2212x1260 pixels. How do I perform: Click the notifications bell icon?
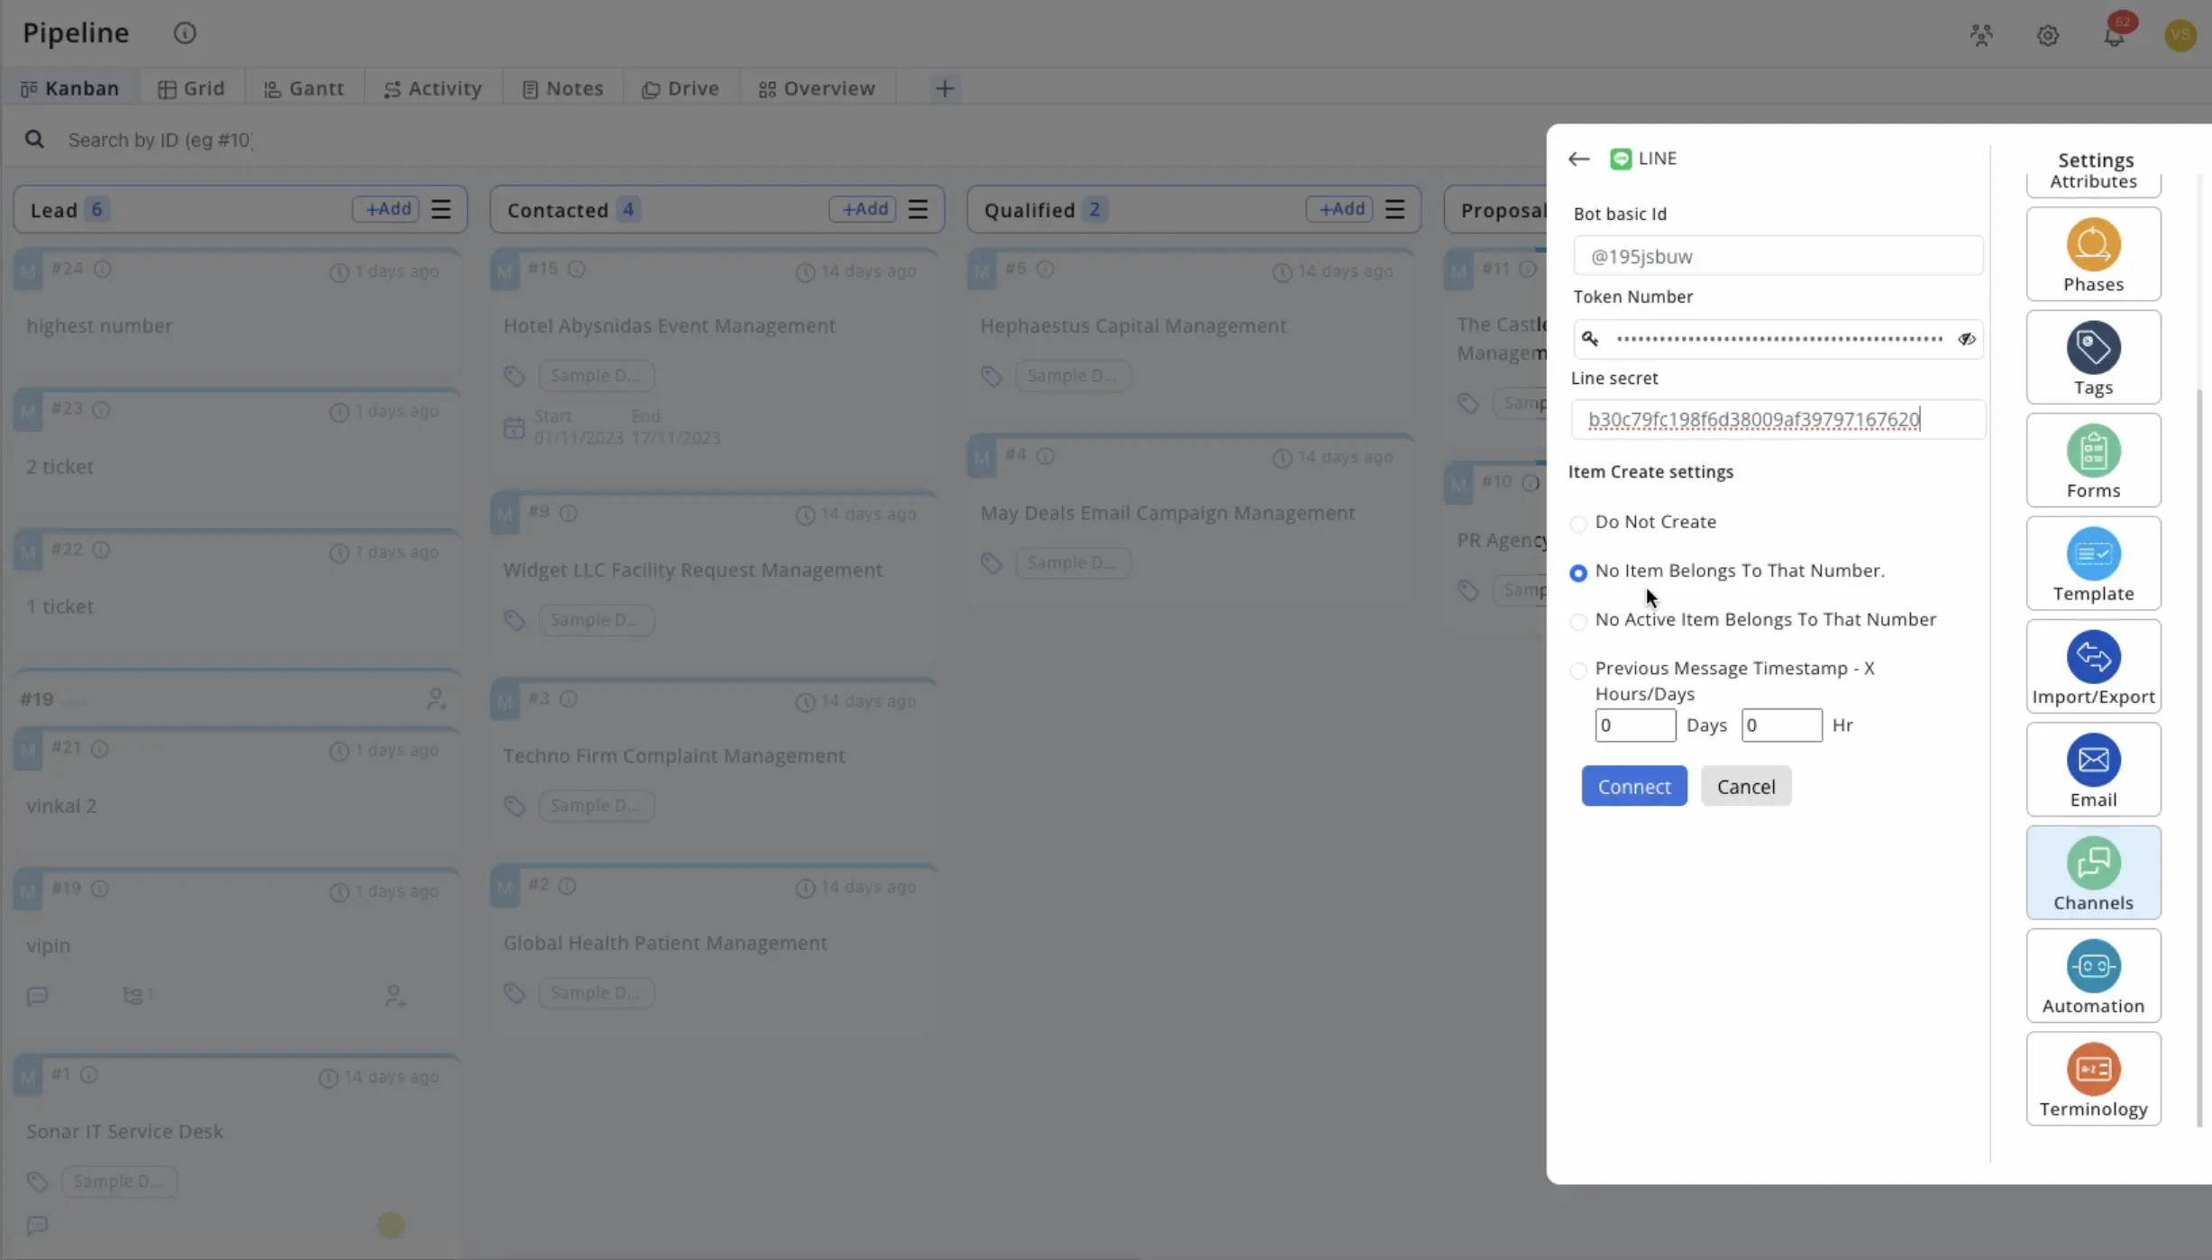(x=2114, y=35)
